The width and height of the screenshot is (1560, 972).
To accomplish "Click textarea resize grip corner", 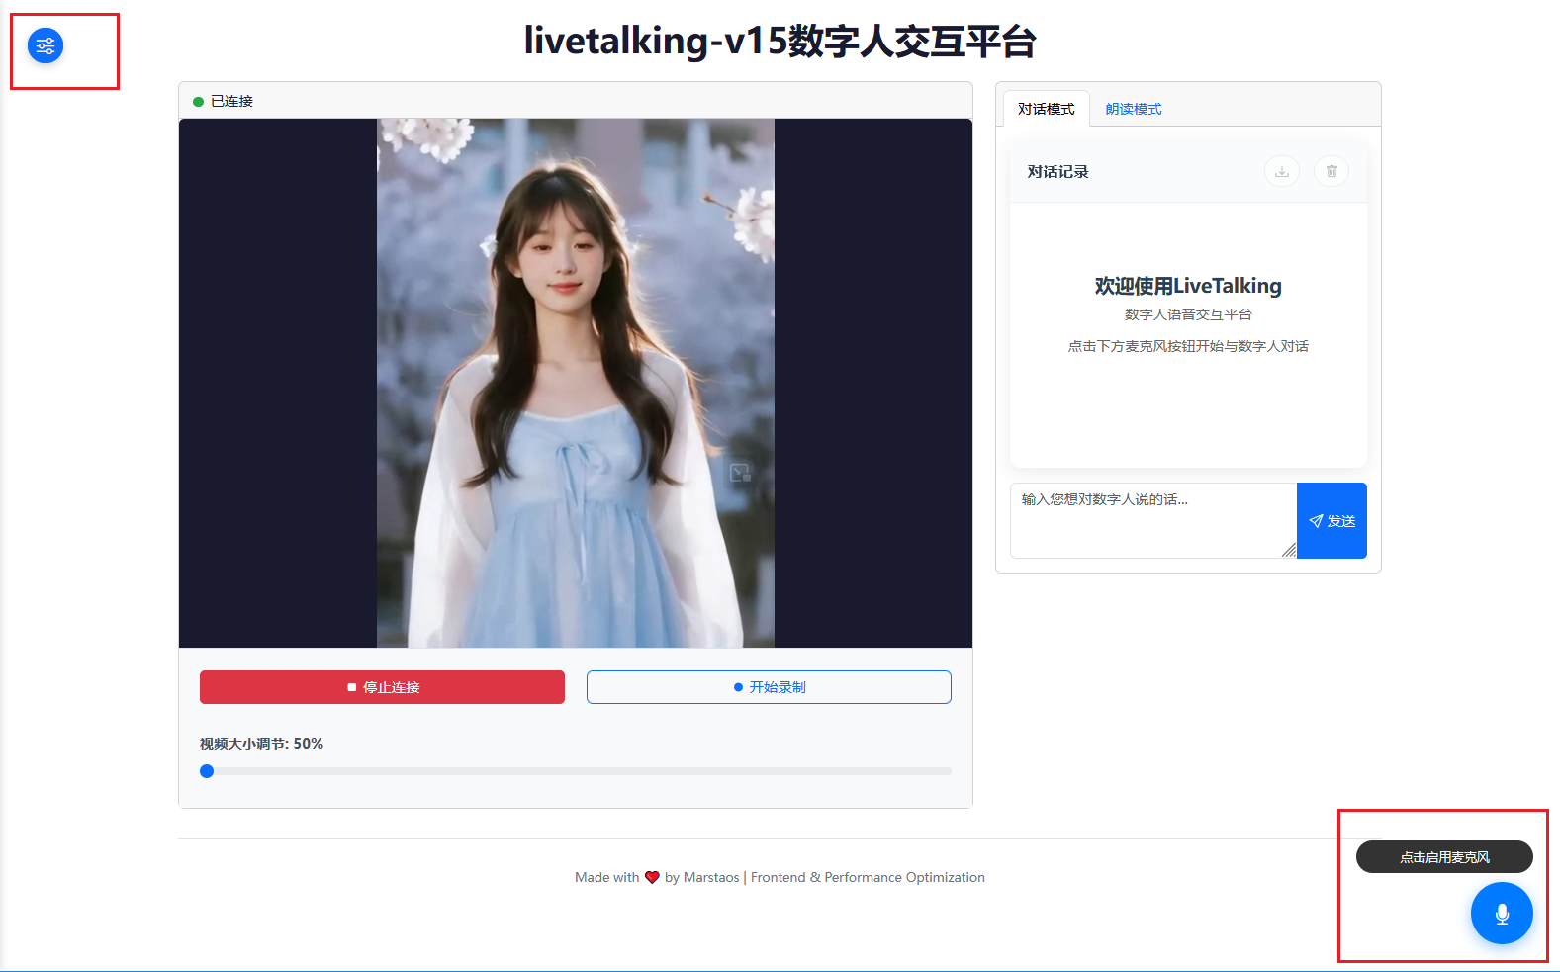I will pyautogui.click(x=1289, y=551).
